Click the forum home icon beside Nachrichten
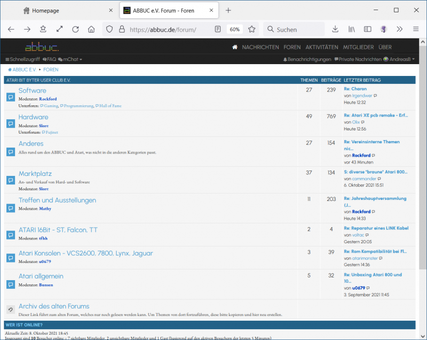 pyautogui.click(x=235, y=47)
